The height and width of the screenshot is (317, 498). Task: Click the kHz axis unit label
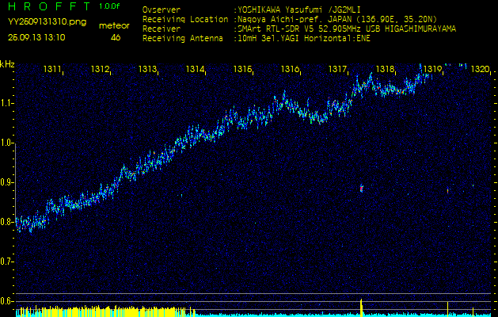click(7, 64)
